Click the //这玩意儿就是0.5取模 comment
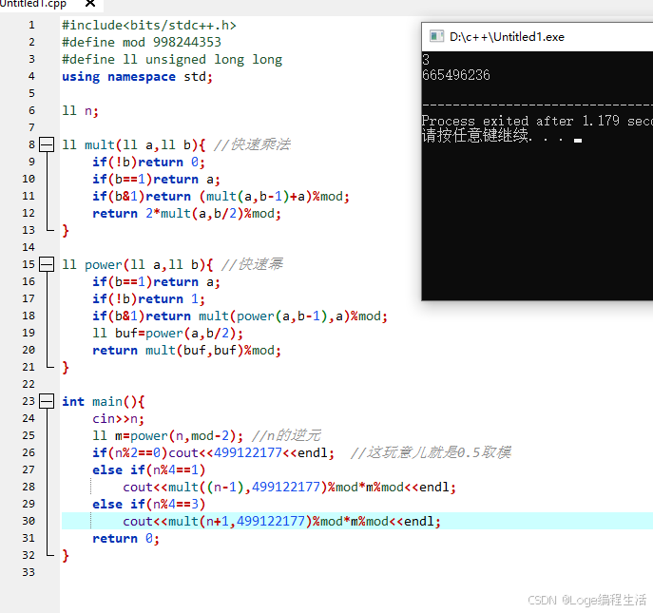This screenshot has height=613, width=653. 431,452
